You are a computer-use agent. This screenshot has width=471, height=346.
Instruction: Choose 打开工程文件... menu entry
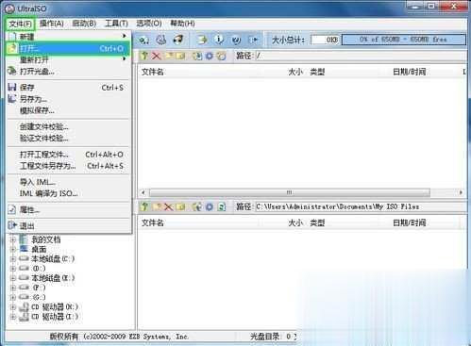68,155
